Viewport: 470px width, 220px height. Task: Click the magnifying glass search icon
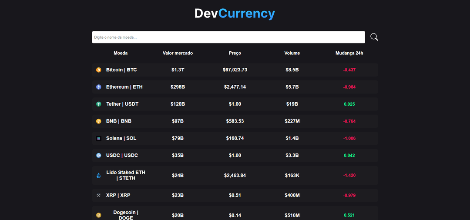[x=374, y=37]
